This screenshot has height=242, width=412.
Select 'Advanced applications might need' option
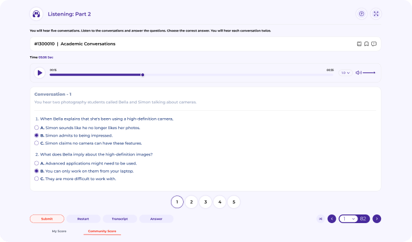37,163
